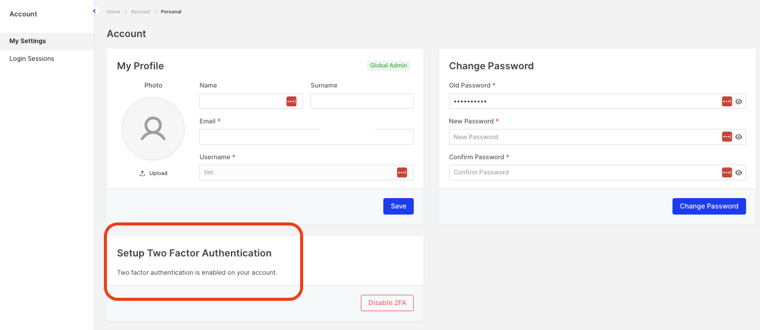Image resolution: width=760 pixels, height=330 pixels.
Task: Click the password manager icon in Username field
Action: tap(402, 173)
